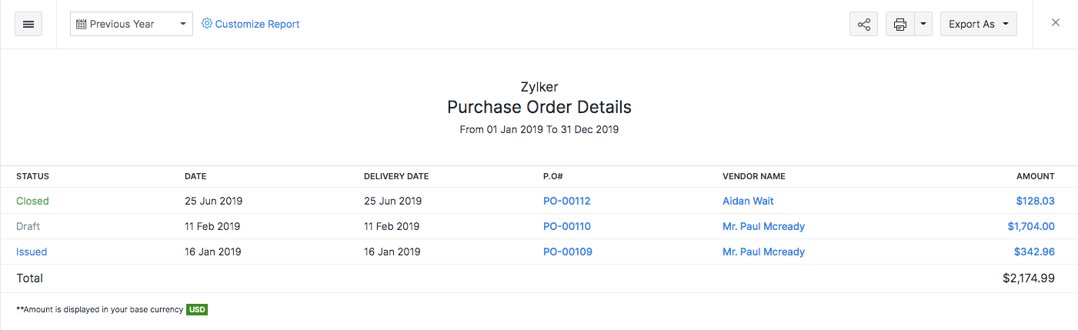Click the Closed status link

pyautogui.click(x=32, y=201)
